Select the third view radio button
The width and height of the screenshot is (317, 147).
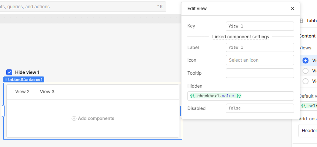tap(305, 81)
